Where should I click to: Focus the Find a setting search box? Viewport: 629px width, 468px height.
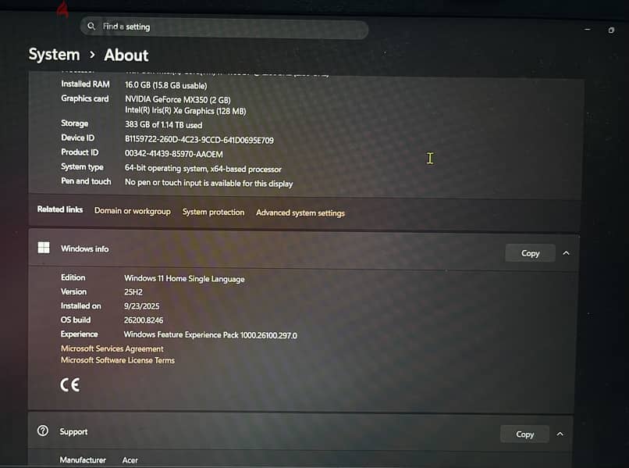(x=224, y=27)
